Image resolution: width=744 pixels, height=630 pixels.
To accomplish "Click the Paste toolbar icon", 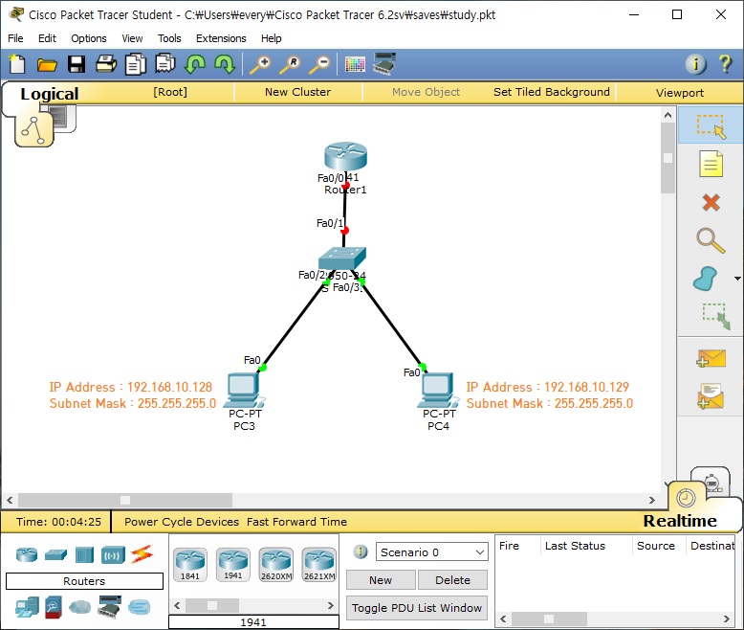I will click(x=165, y=63).
